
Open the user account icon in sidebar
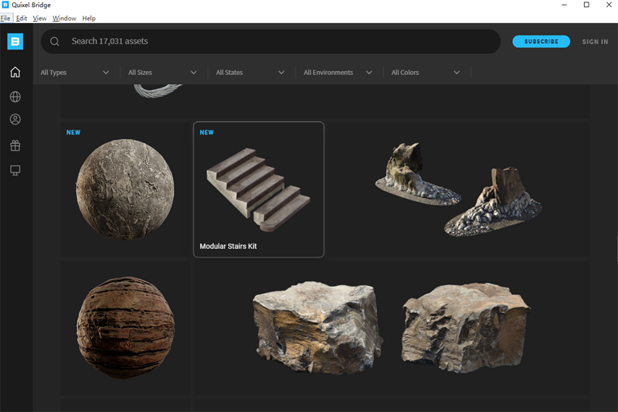15,120
